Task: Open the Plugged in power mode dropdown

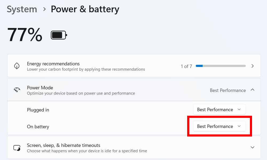Action: pyautogui.click(x=219, y=110)
